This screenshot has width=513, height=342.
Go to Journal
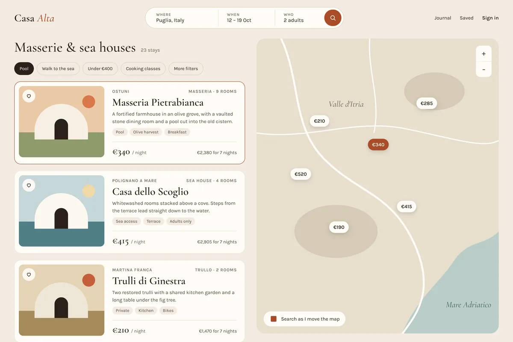pos(442,18)
